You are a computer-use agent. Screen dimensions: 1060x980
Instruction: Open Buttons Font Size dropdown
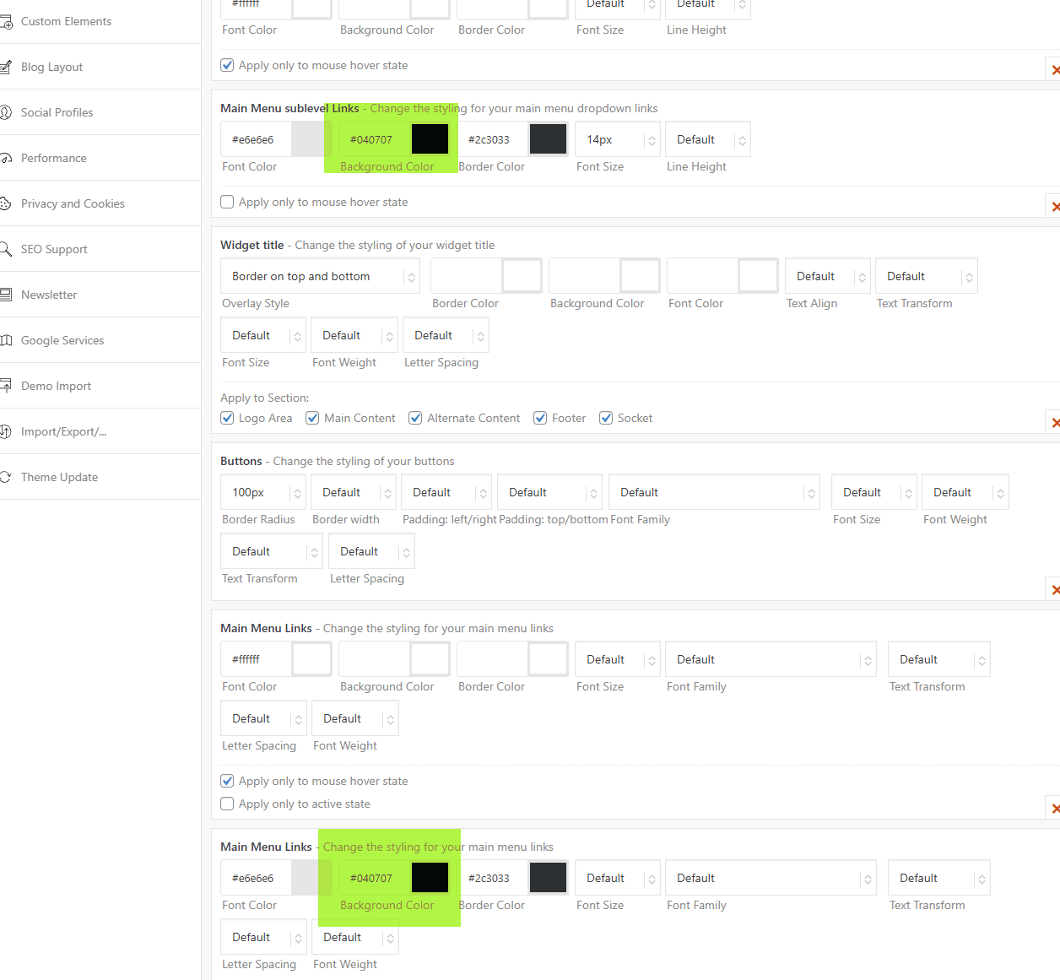pyautogui.click(x=874, y=492)
